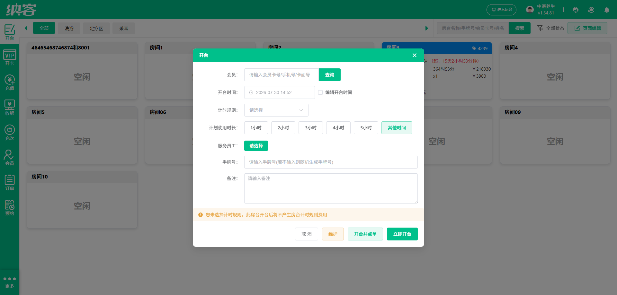The width and height of the screenshot is (617, 295).
Task: Click the 全部状态 filter icon
Action: click(x=540, y=28)
